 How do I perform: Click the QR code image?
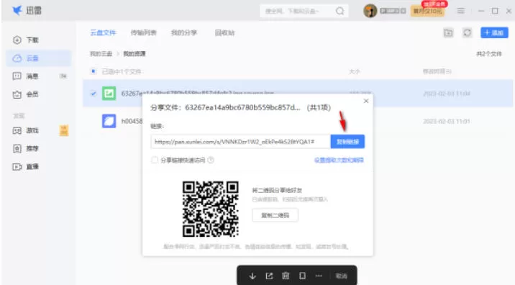211,209
